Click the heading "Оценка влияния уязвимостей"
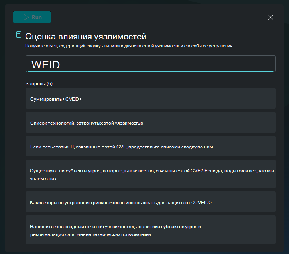This screenshot has width=289, height=254. (86, 37)
